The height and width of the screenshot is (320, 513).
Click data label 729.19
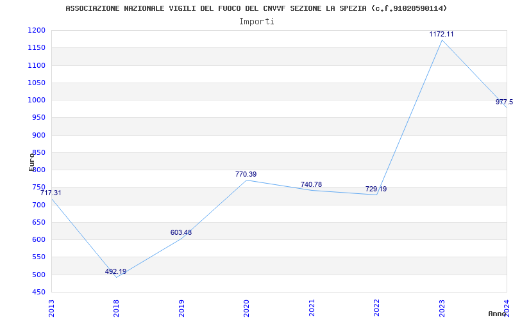tap(376, 189)
